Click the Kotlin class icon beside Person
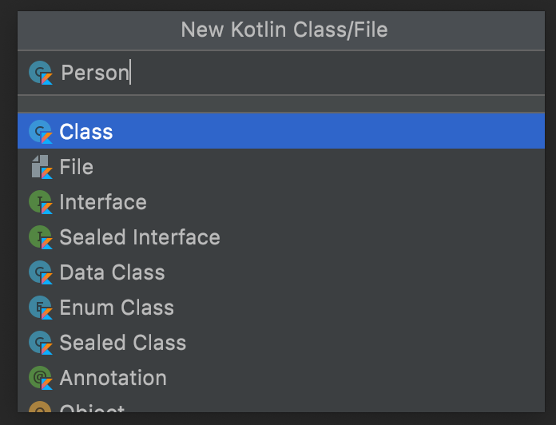Image resolution: width=556 pixels, height=425 pixels. click(x=41, y=73)
